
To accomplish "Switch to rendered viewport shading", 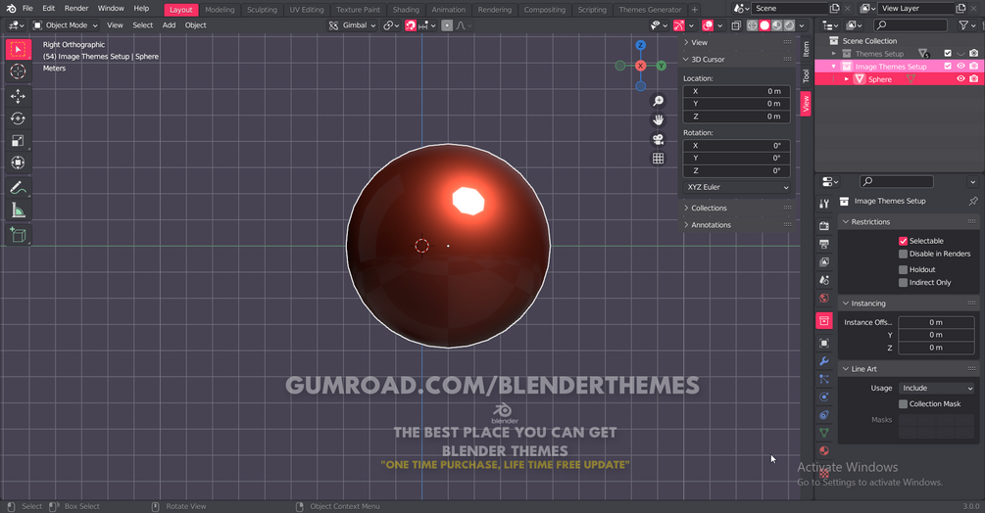I will click(x=790, y=25).
